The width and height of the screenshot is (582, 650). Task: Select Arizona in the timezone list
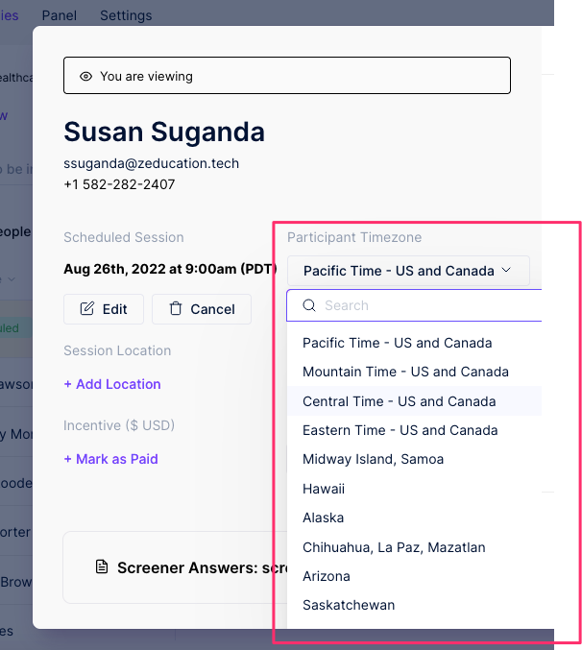(327, 576)
